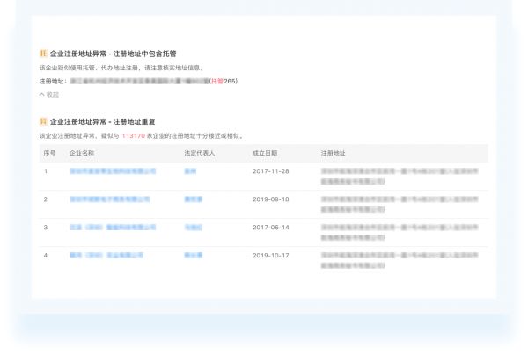Click warning icon beside 注册地址重复 heading
The image size is (528, 355).
click(x=43, y=121)
